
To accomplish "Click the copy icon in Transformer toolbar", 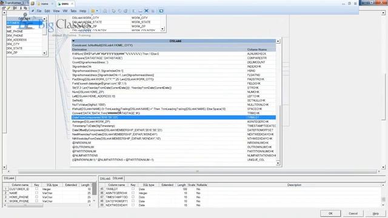I will pyautogui.click(x=25, y=8).
